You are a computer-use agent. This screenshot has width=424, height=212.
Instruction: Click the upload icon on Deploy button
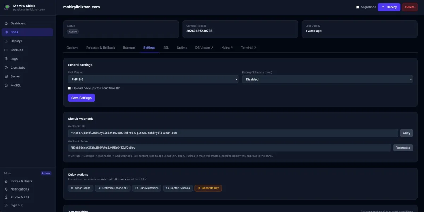click(x=383, y=7)
